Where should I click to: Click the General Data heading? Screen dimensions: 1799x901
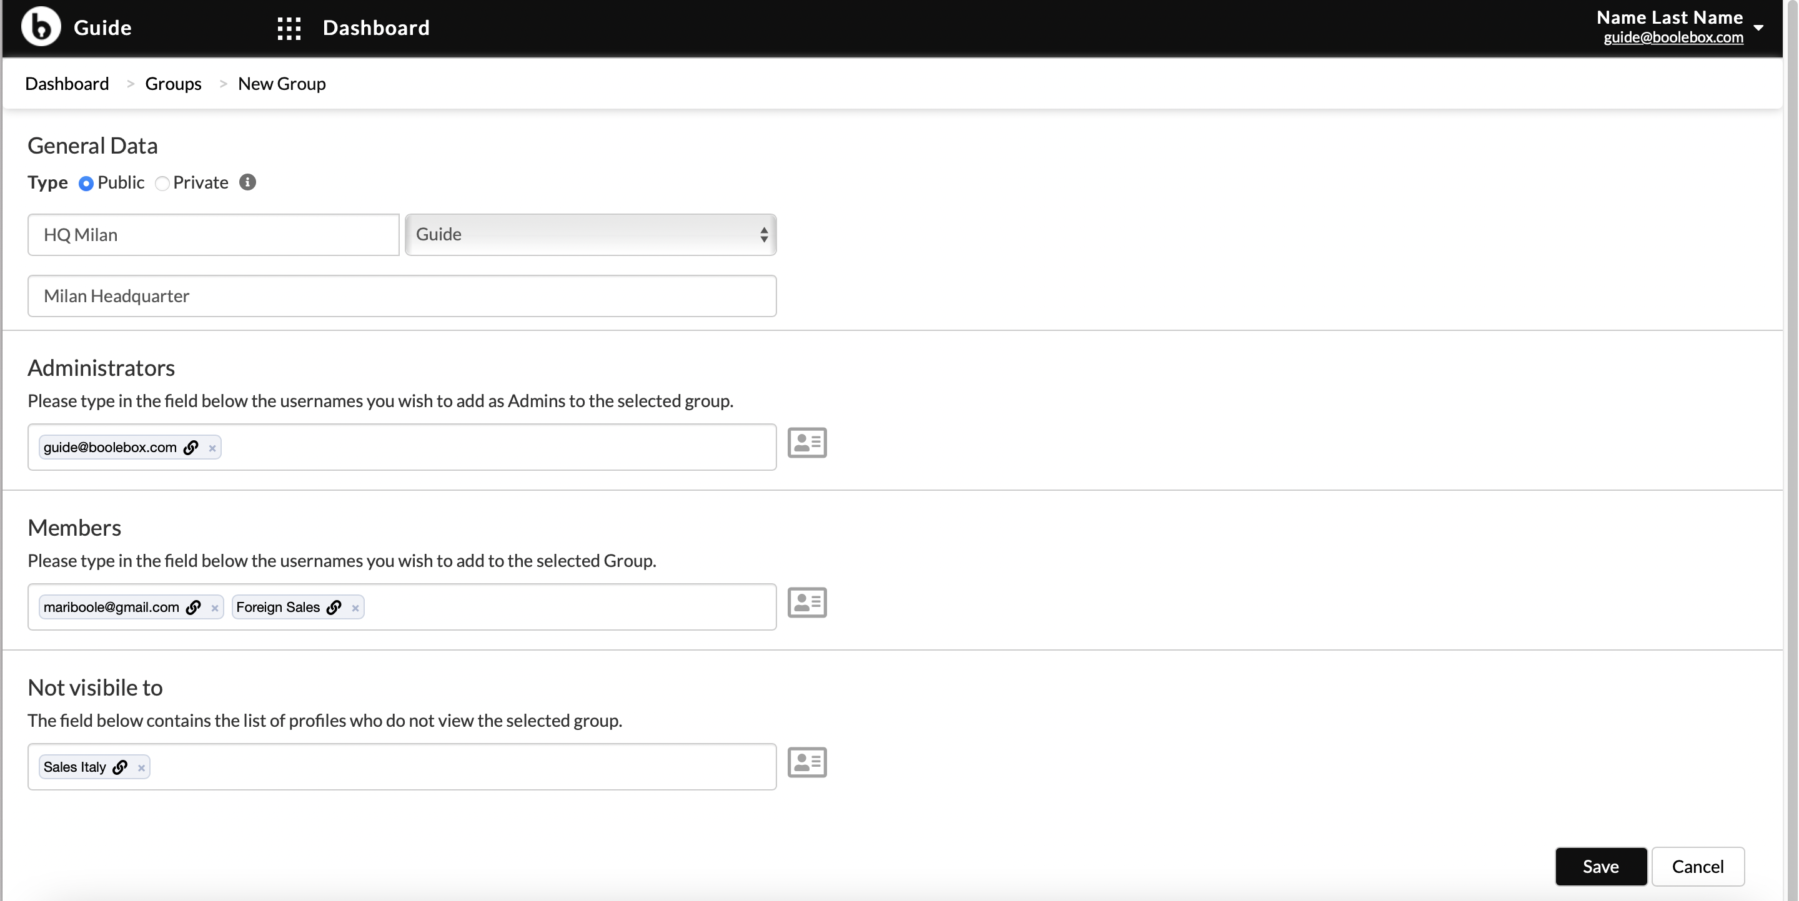pos(93,145)
